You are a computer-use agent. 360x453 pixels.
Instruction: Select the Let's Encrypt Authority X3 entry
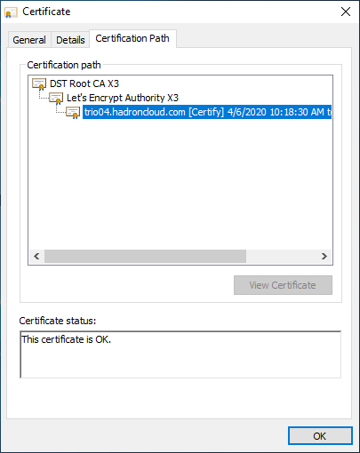(x=123, y=98)
